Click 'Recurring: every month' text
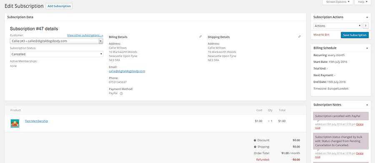This screenshot has height=163, width=375. click(x=329, y=55)
